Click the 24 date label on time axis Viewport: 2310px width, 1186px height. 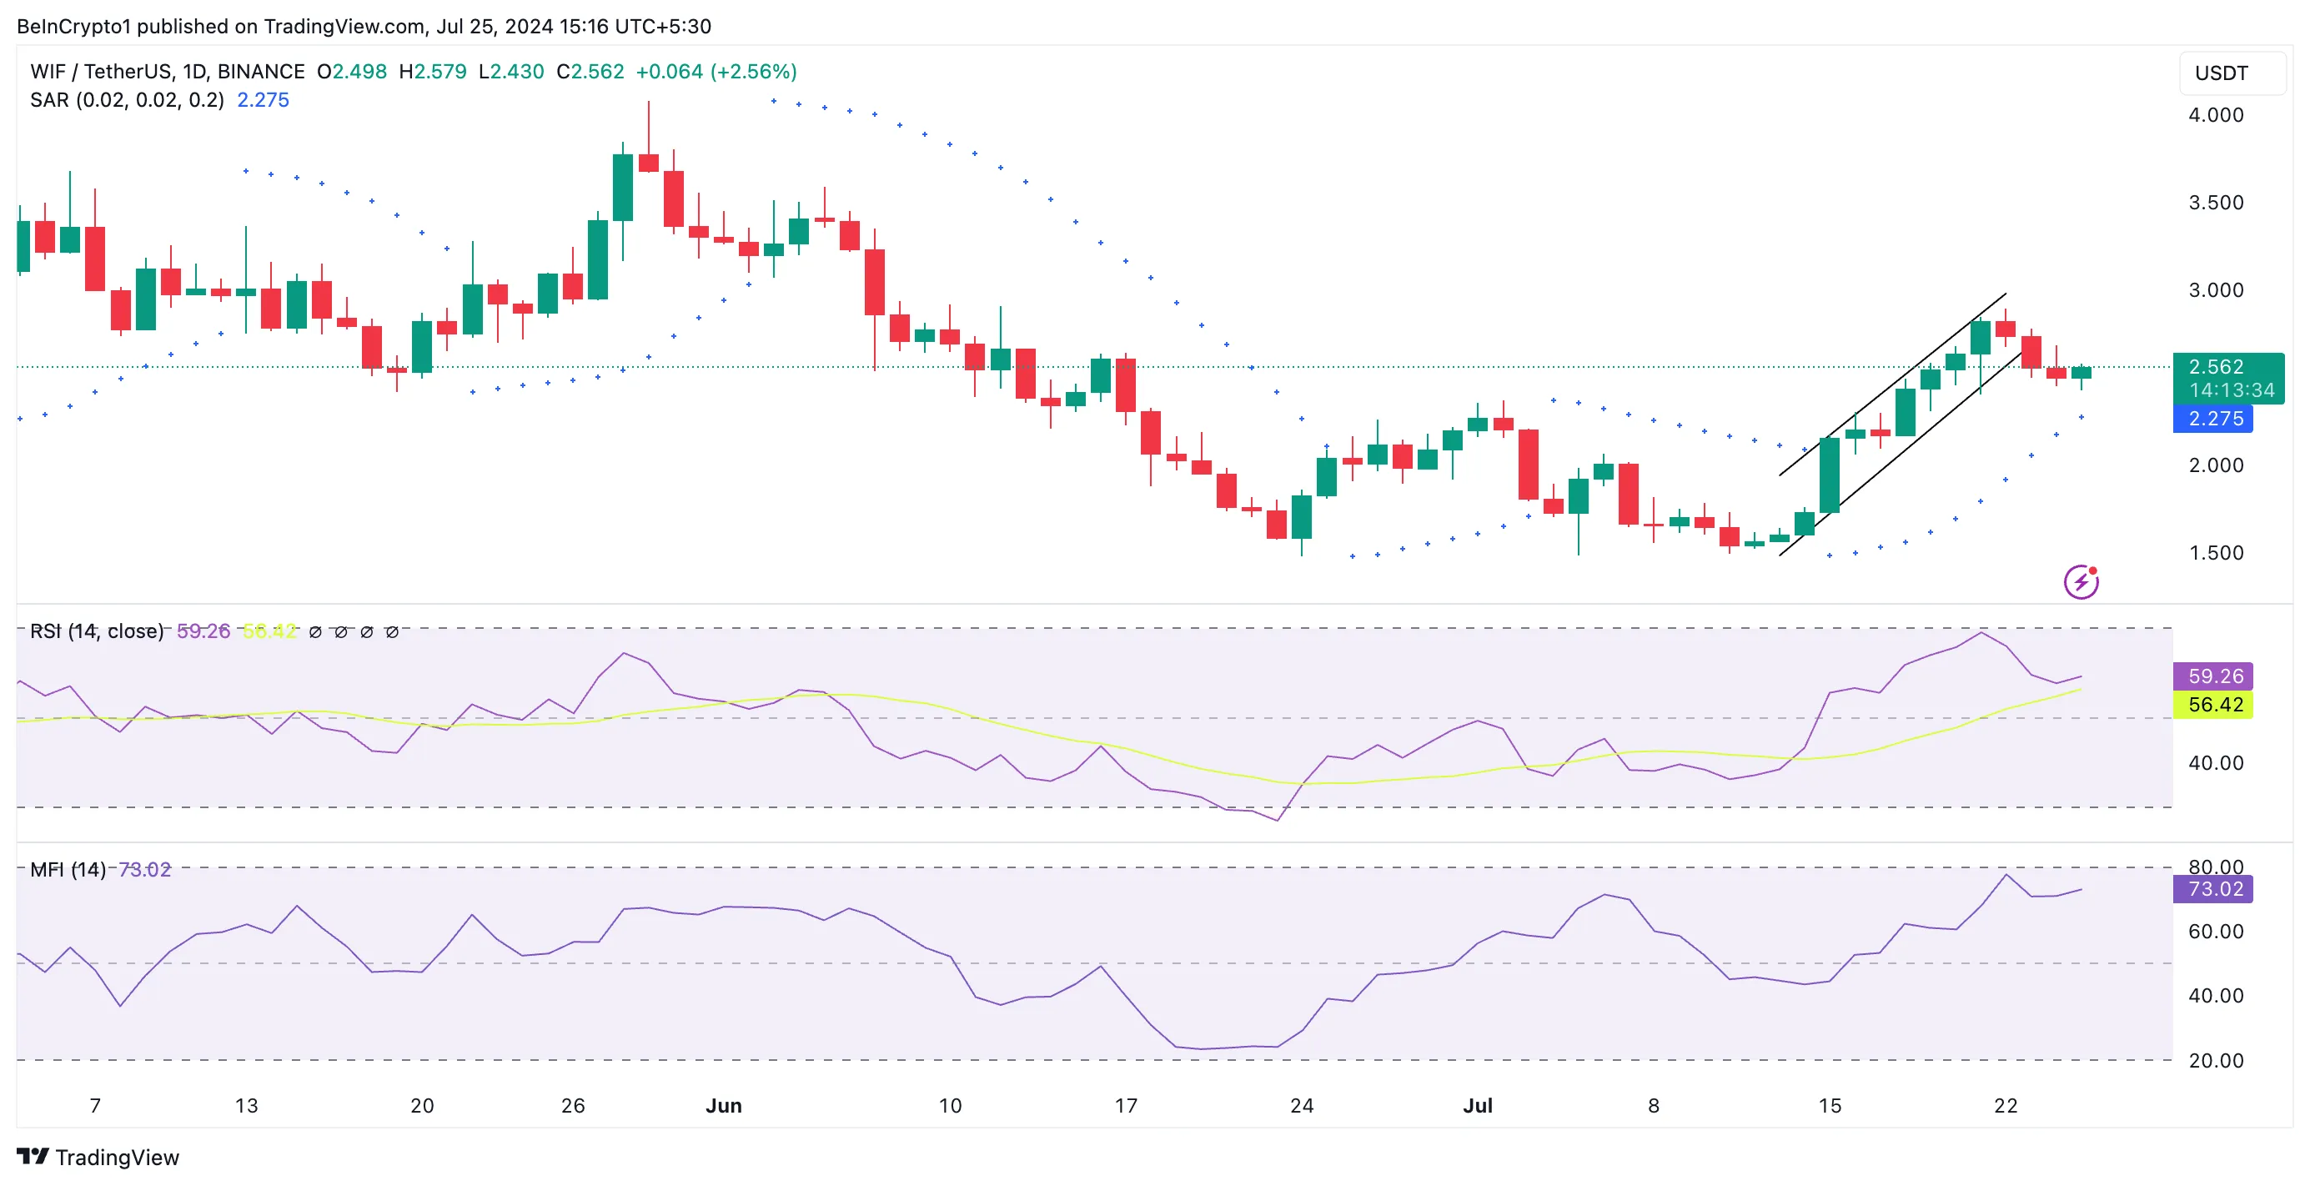point(1302,1105)
